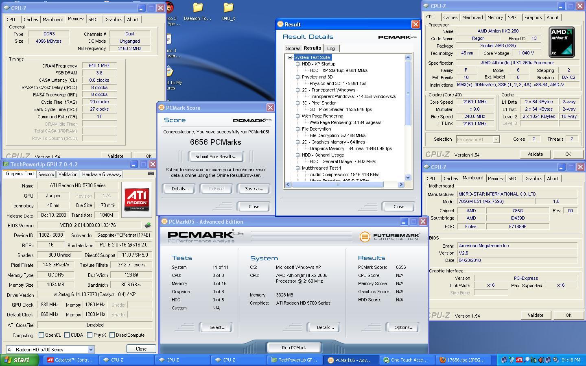This screenshot has height=366, width=586.
Task: Click the Device ID field in GPU-Z
Action: point(50,235)
